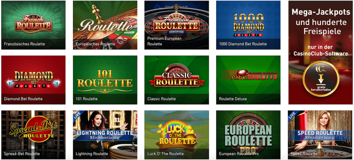Select Luck O' The Roulette game

pos(177,135)
